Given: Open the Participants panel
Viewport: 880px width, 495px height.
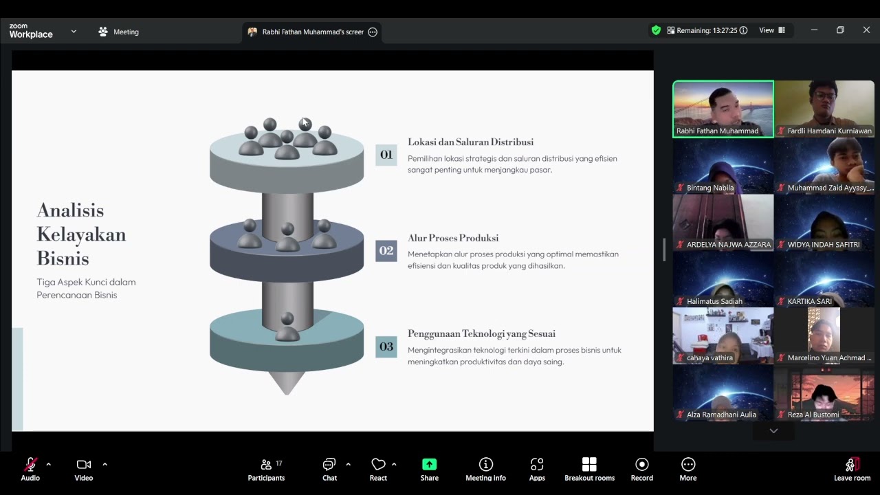Looking at the screenshot, I should click(266, 470).
